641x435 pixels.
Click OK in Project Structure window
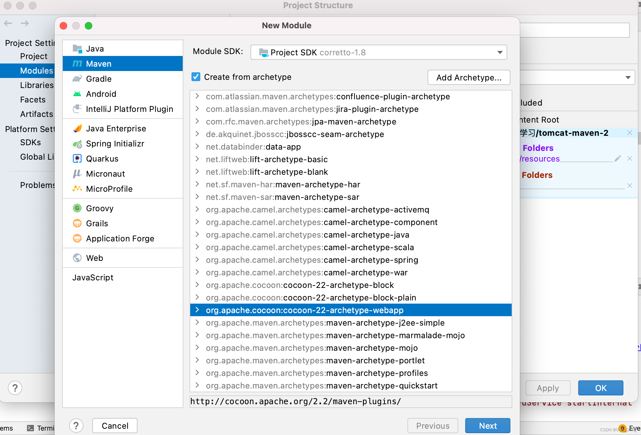click(x=601, y=388)
